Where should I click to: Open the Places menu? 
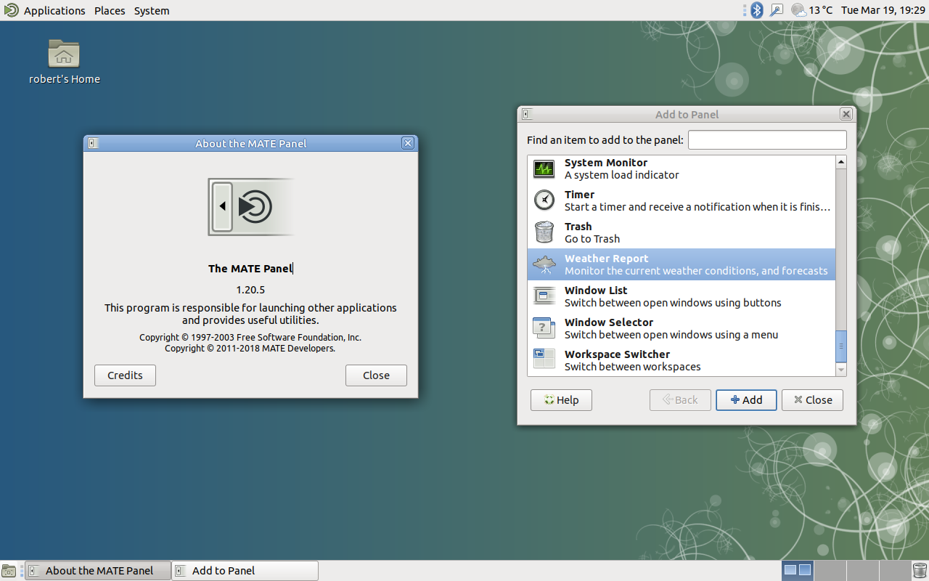(110, 10)
